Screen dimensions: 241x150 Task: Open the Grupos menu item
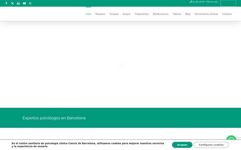click(126, 14)
